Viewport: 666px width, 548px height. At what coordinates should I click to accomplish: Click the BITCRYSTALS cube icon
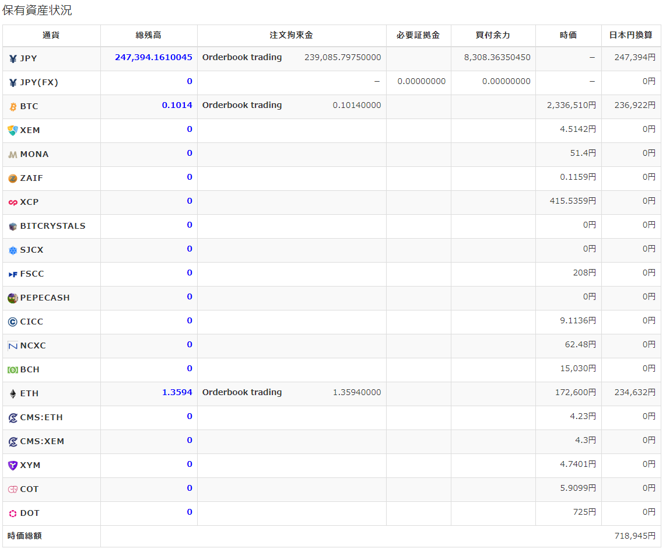[x=13, y=226]
